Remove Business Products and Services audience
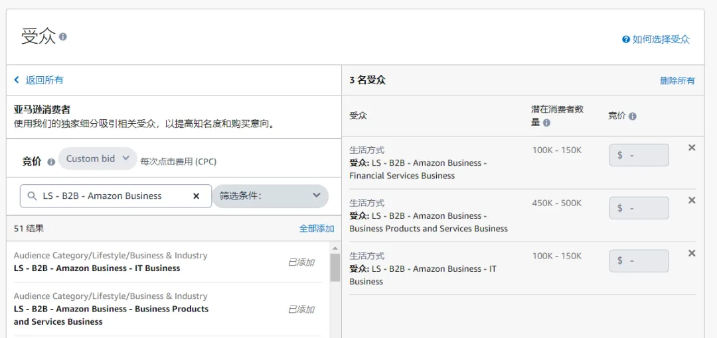Viewport: 717px width, 338px height. pyautogui.click(x=692, y=200)
